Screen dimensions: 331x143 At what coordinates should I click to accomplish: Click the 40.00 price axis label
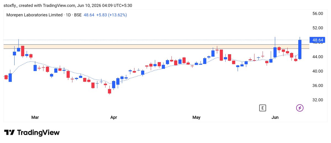point(317,71)
